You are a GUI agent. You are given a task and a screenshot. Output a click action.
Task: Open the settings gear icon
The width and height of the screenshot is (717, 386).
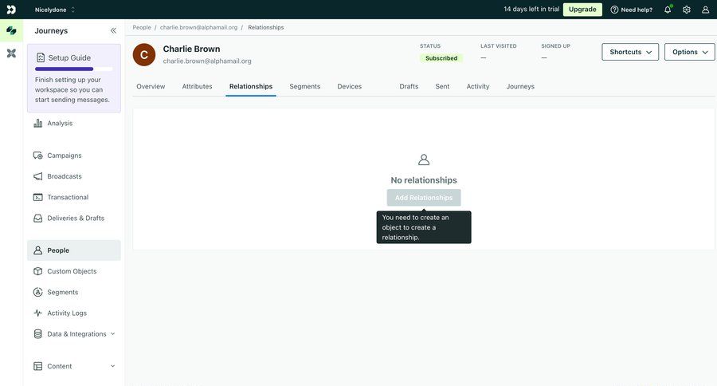(687, 10)
